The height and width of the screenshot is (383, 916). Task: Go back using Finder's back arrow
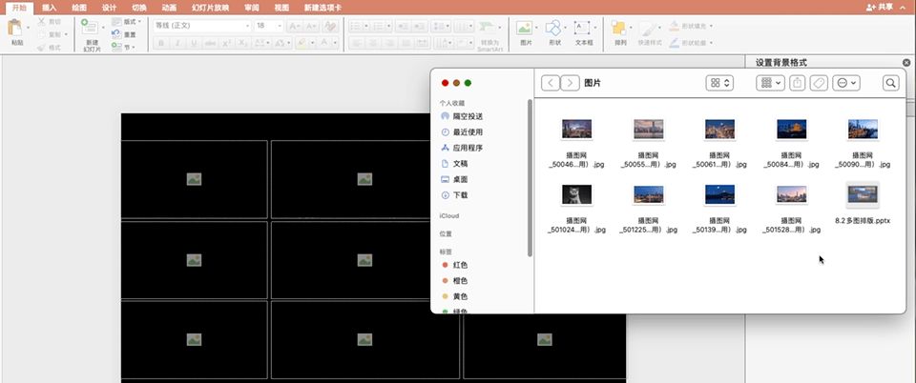click(x=550, y=84)
